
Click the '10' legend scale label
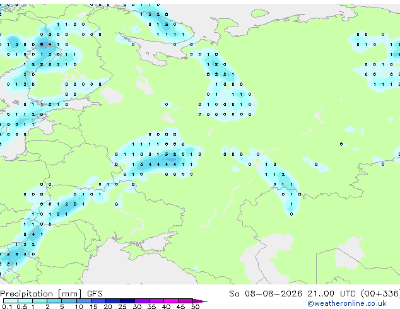coord(79,306)
